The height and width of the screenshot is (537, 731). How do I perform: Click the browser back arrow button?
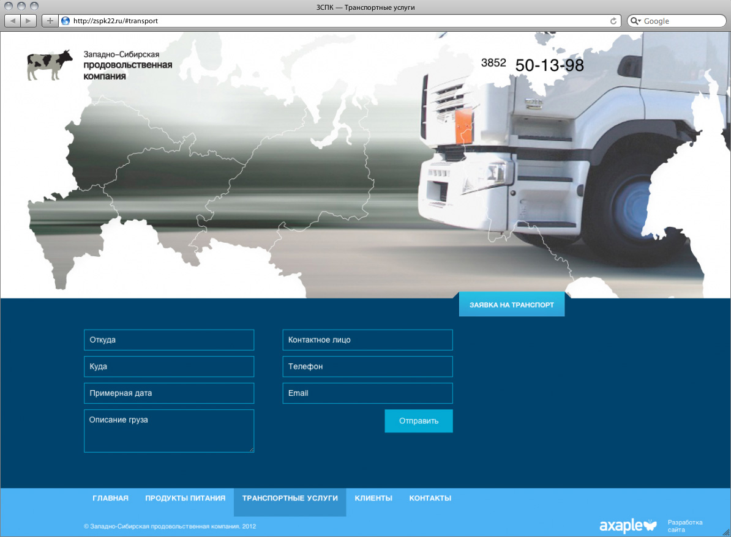(13, 21)
